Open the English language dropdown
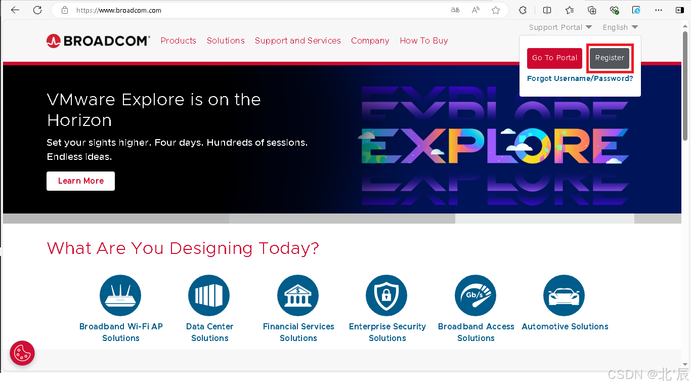 pyautogui.click(x=620, y=27)
